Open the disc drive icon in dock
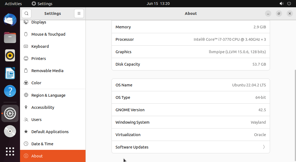 [10, 131]
